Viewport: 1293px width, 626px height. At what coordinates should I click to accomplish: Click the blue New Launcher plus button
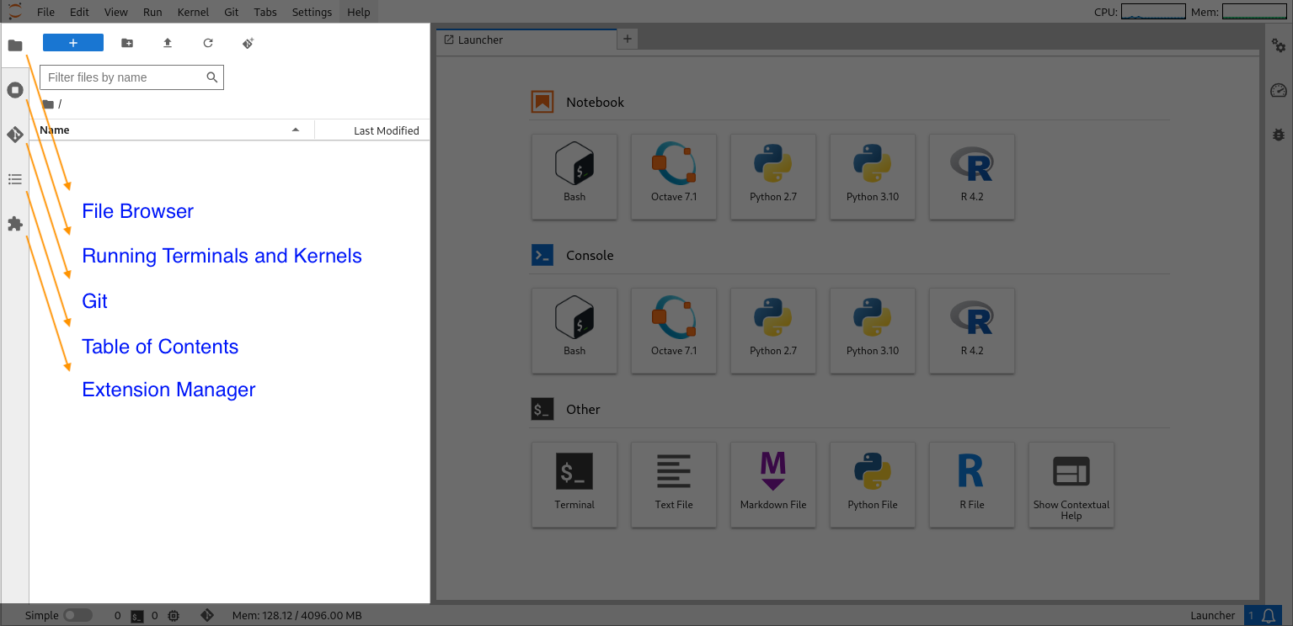pyautogui.click(x=73, y=43)
